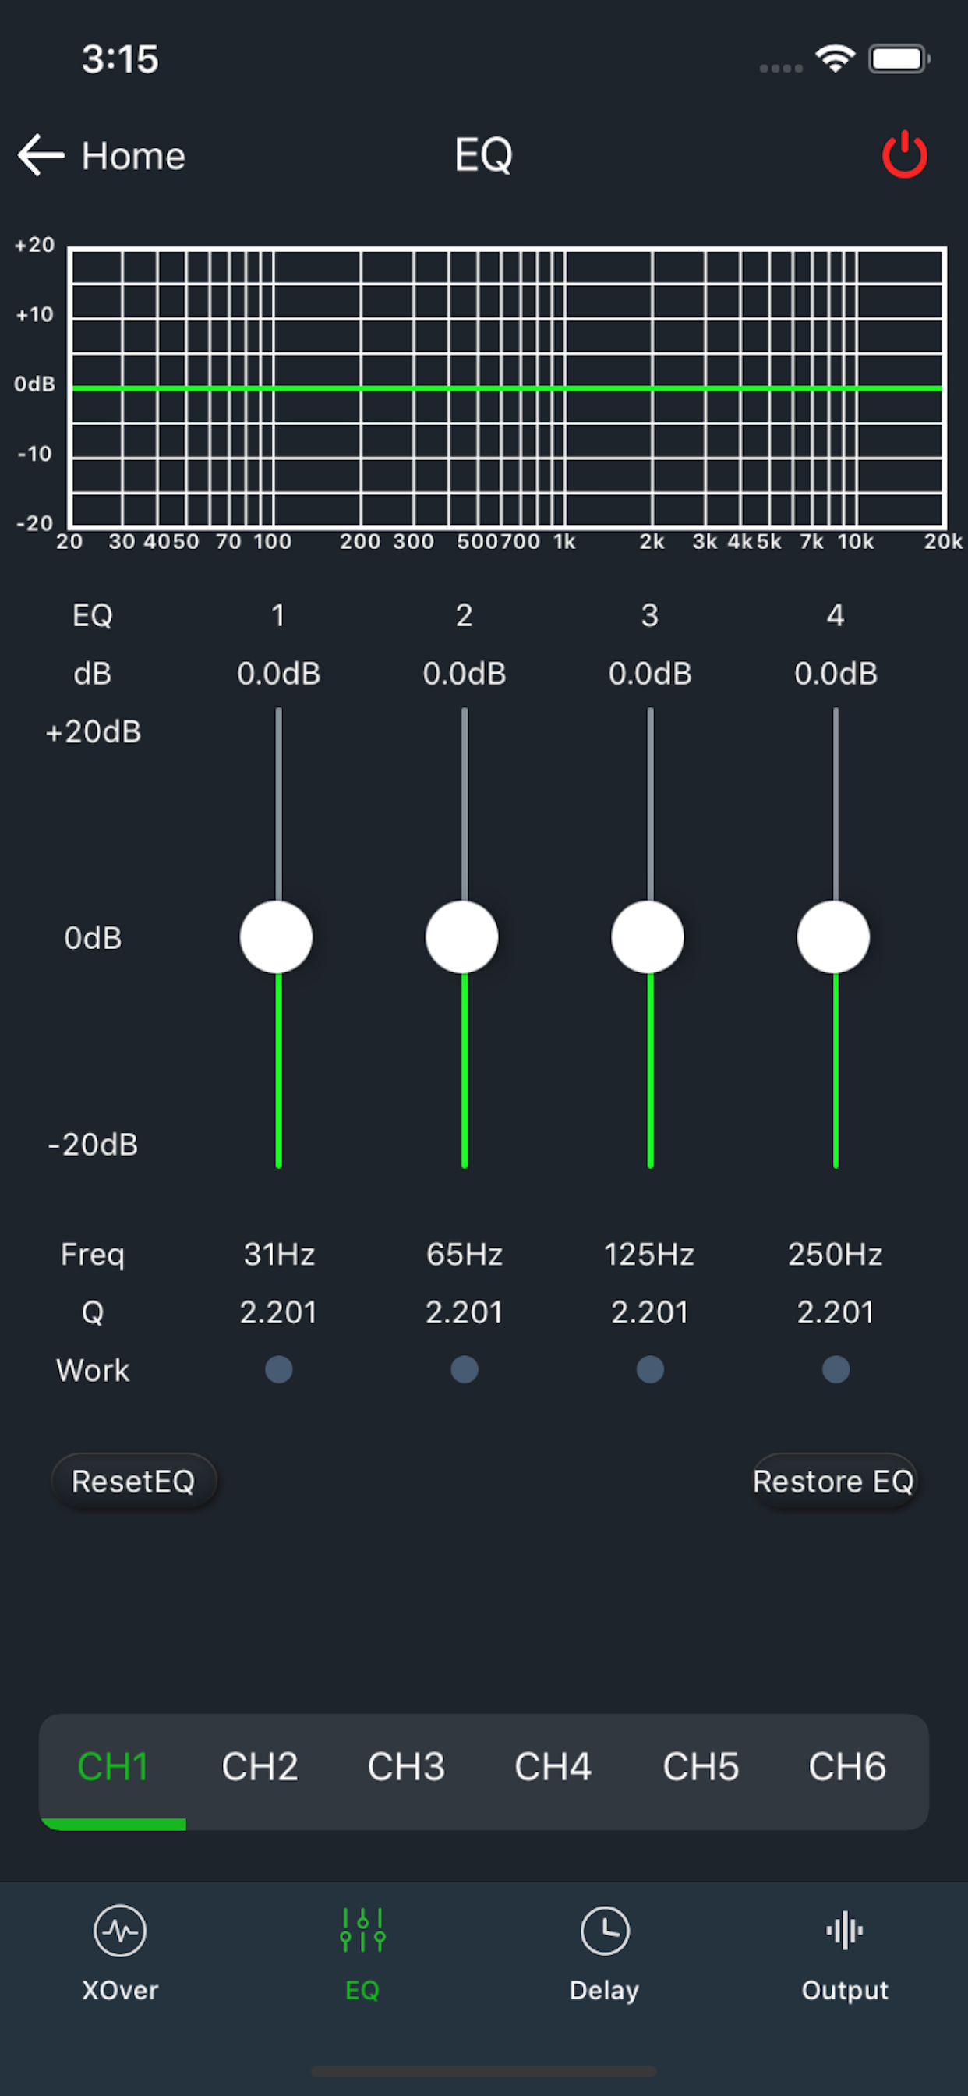Open the Delay settings panel
The width and height of the screenshot is (968, 2096).
point(603,1928)
